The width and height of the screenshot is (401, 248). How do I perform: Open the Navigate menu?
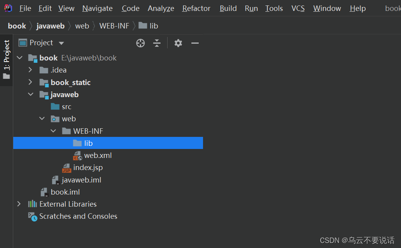pos(97,8)
